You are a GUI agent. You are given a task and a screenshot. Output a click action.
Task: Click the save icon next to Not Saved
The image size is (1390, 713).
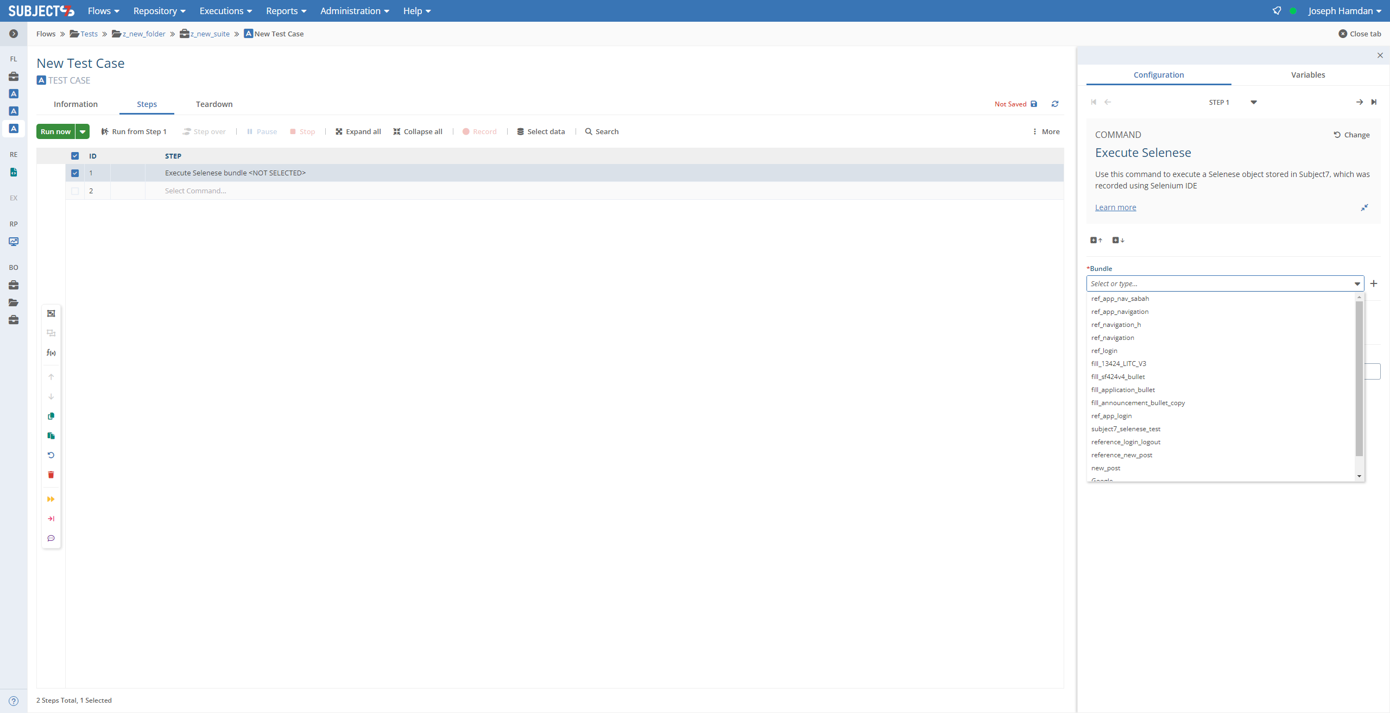1034,104
